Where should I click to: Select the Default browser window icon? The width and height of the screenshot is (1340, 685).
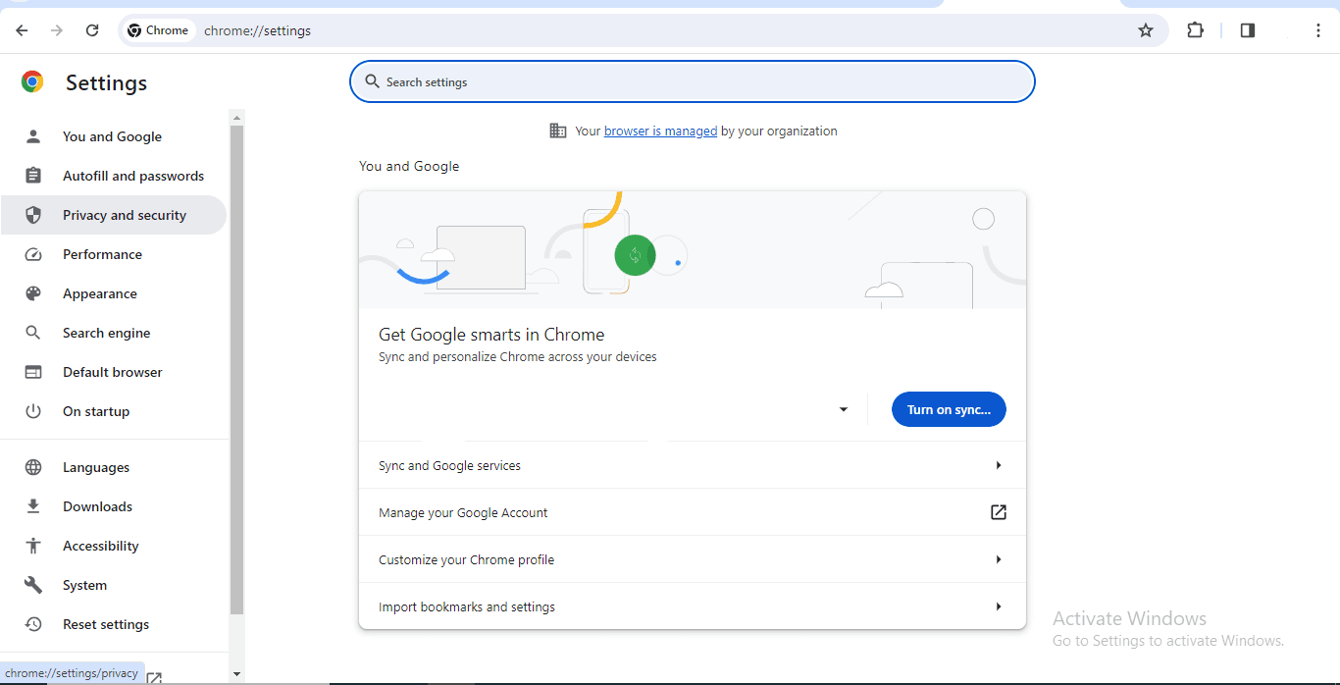(33, 372)
